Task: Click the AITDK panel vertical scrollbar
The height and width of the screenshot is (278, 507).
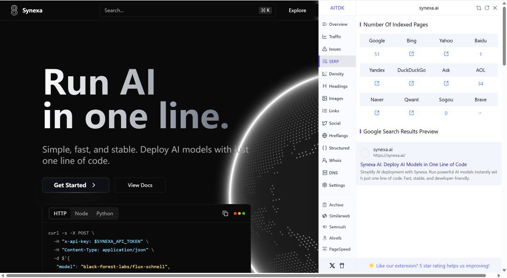Action: [x=504, y=36]
